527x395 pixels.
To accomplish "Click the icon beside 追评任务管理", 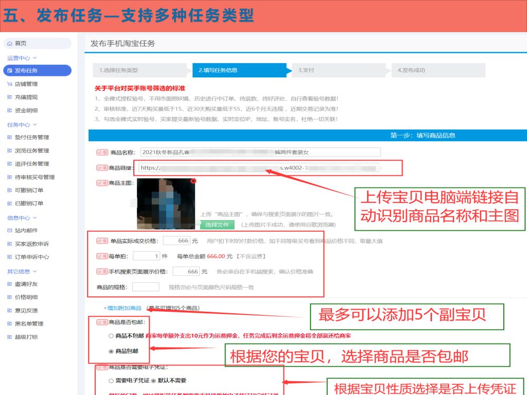I will pyautogui.click(x=9, y=164).
